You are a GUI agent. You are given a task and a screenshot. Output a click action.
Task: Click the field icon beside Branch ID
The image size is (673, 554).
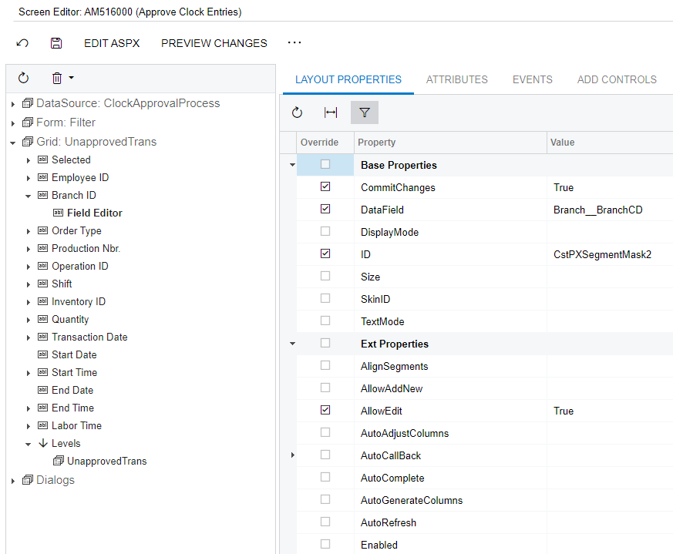coord(42,195)
